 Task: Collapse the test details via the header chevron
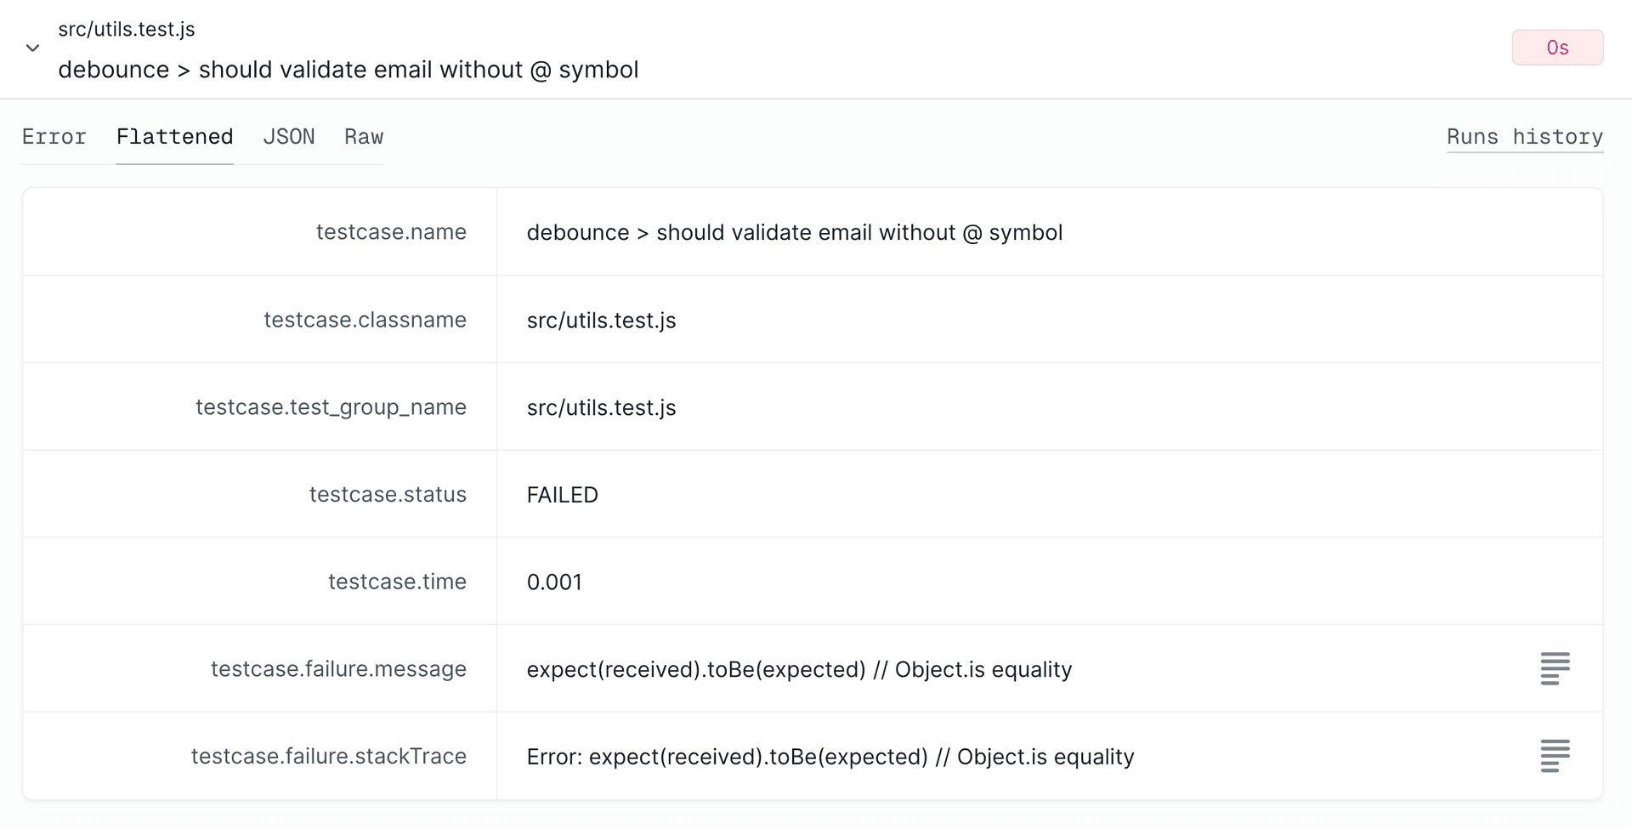pos(32,48)
